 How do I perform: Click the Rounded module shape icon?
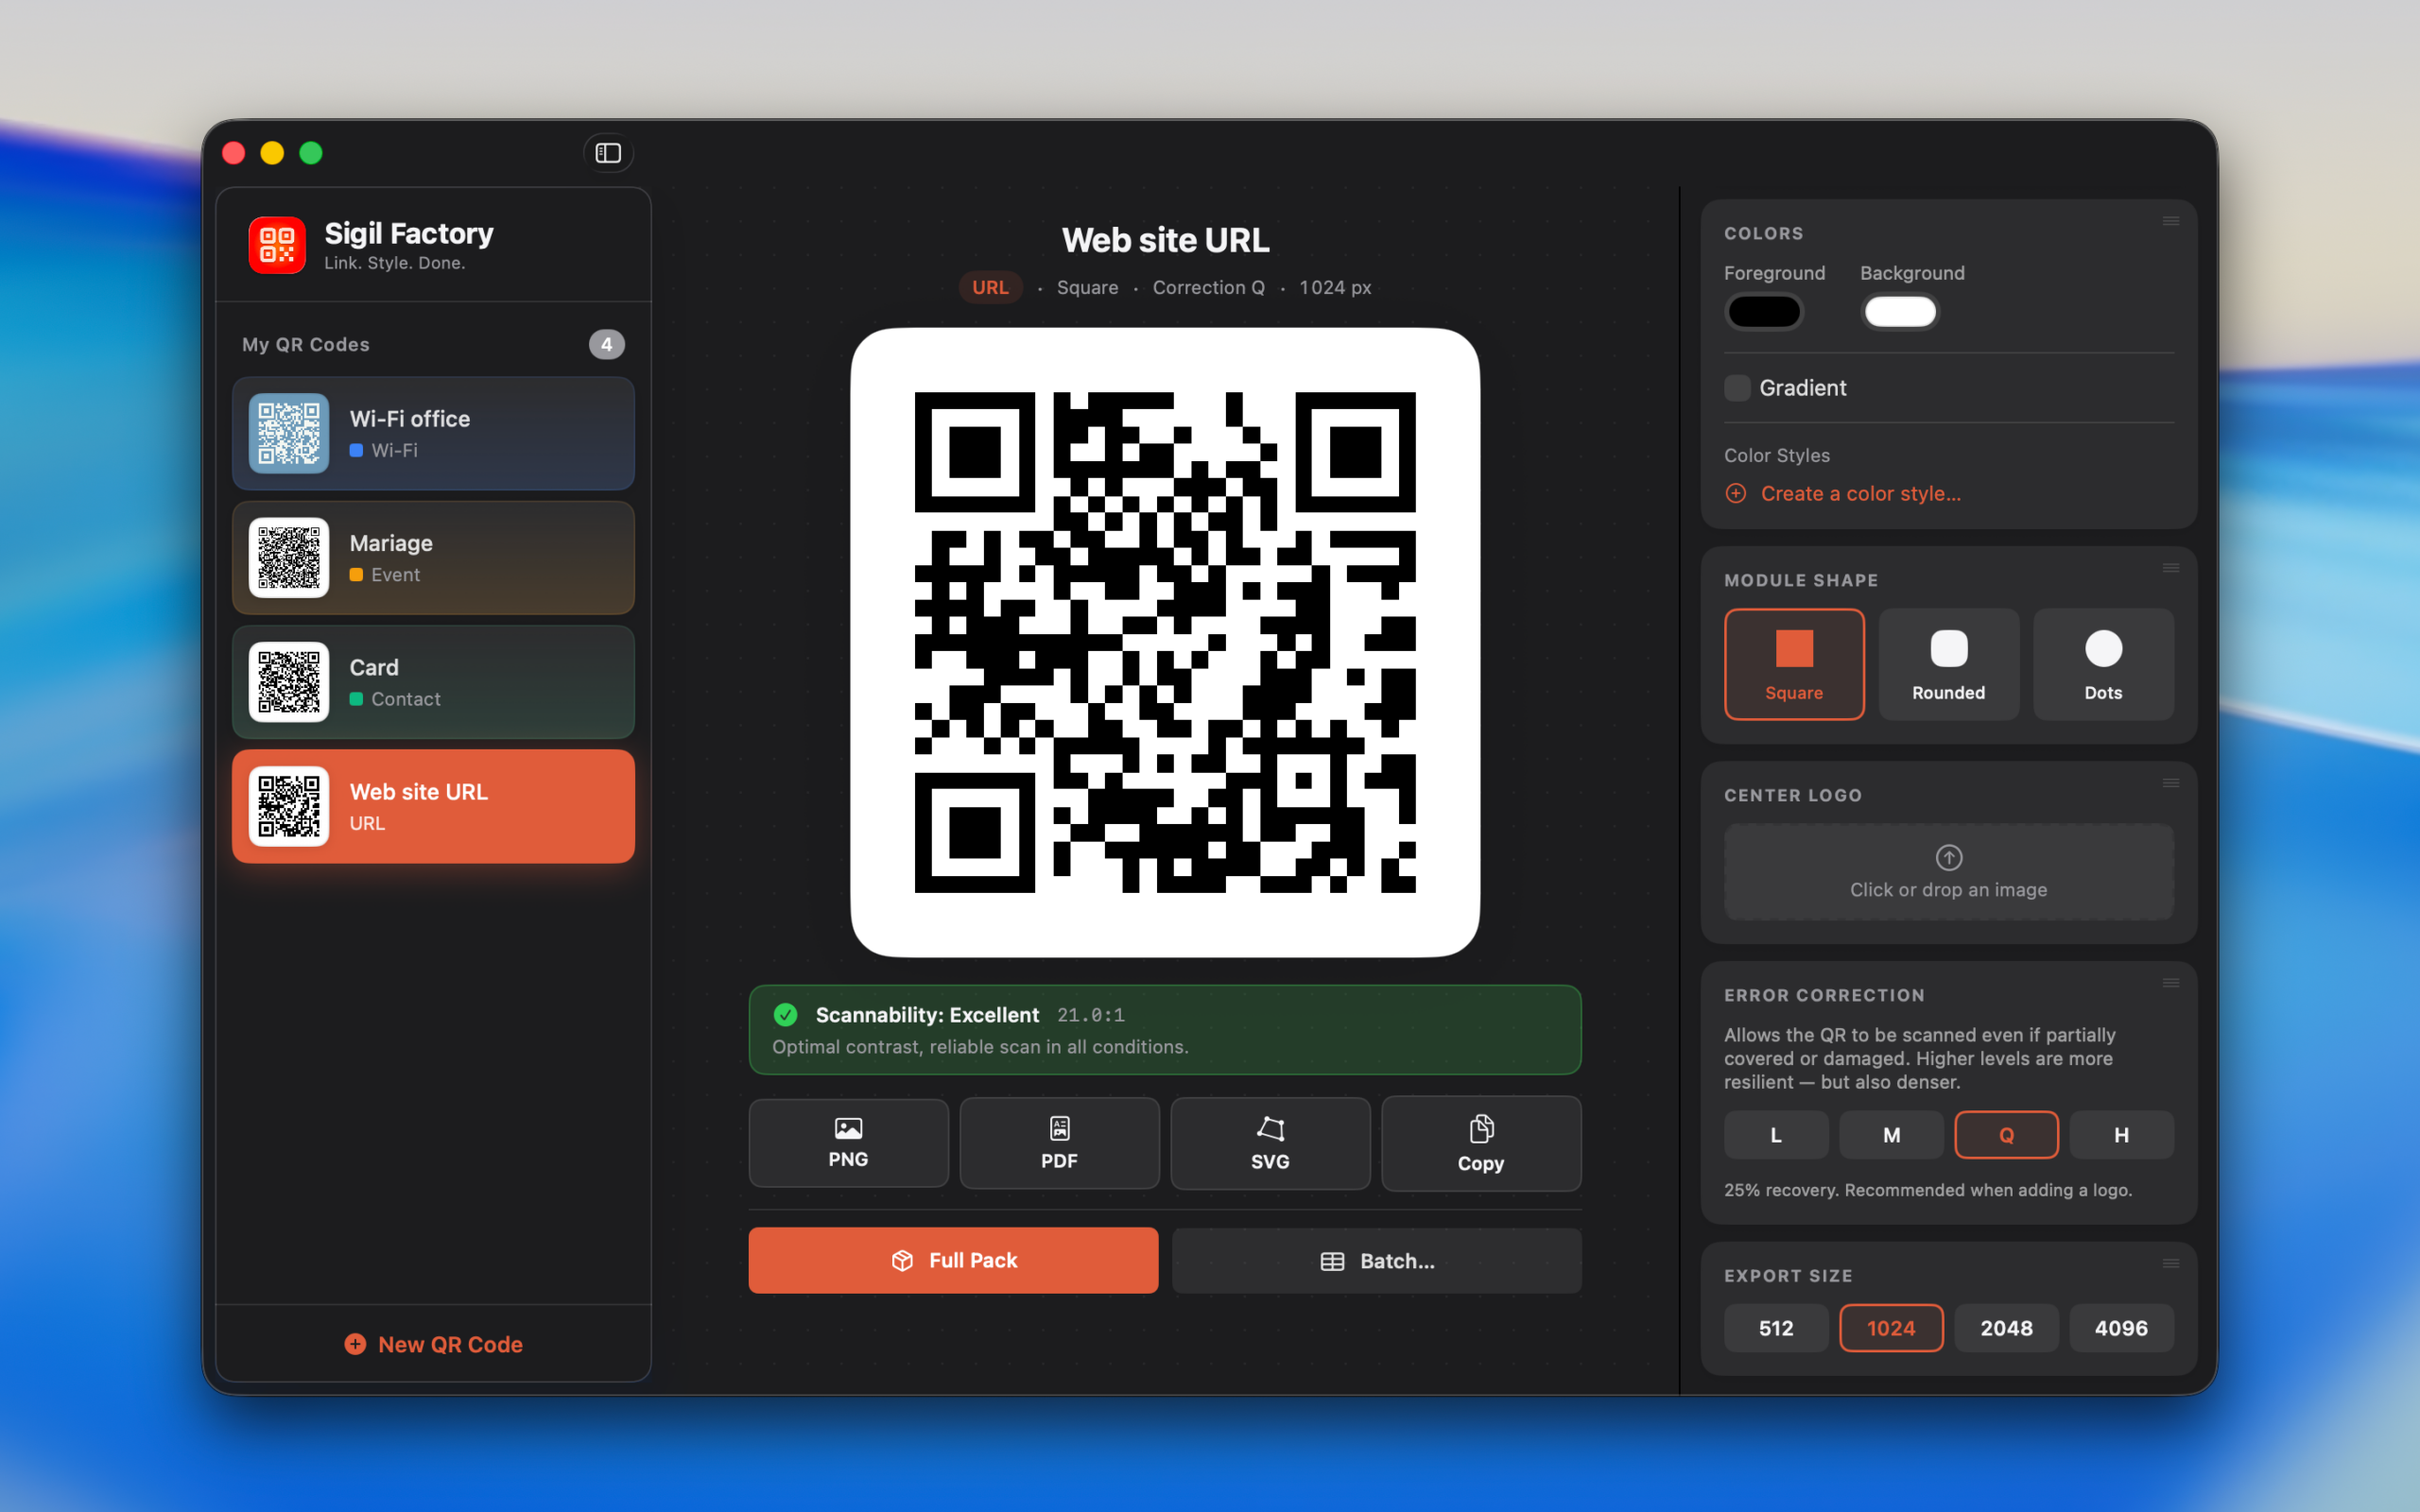(x=1948, y=649)
